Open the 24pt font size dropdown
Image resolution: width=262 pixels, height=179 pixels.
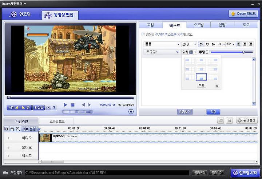pyautogui.click(x=189, y=44)
